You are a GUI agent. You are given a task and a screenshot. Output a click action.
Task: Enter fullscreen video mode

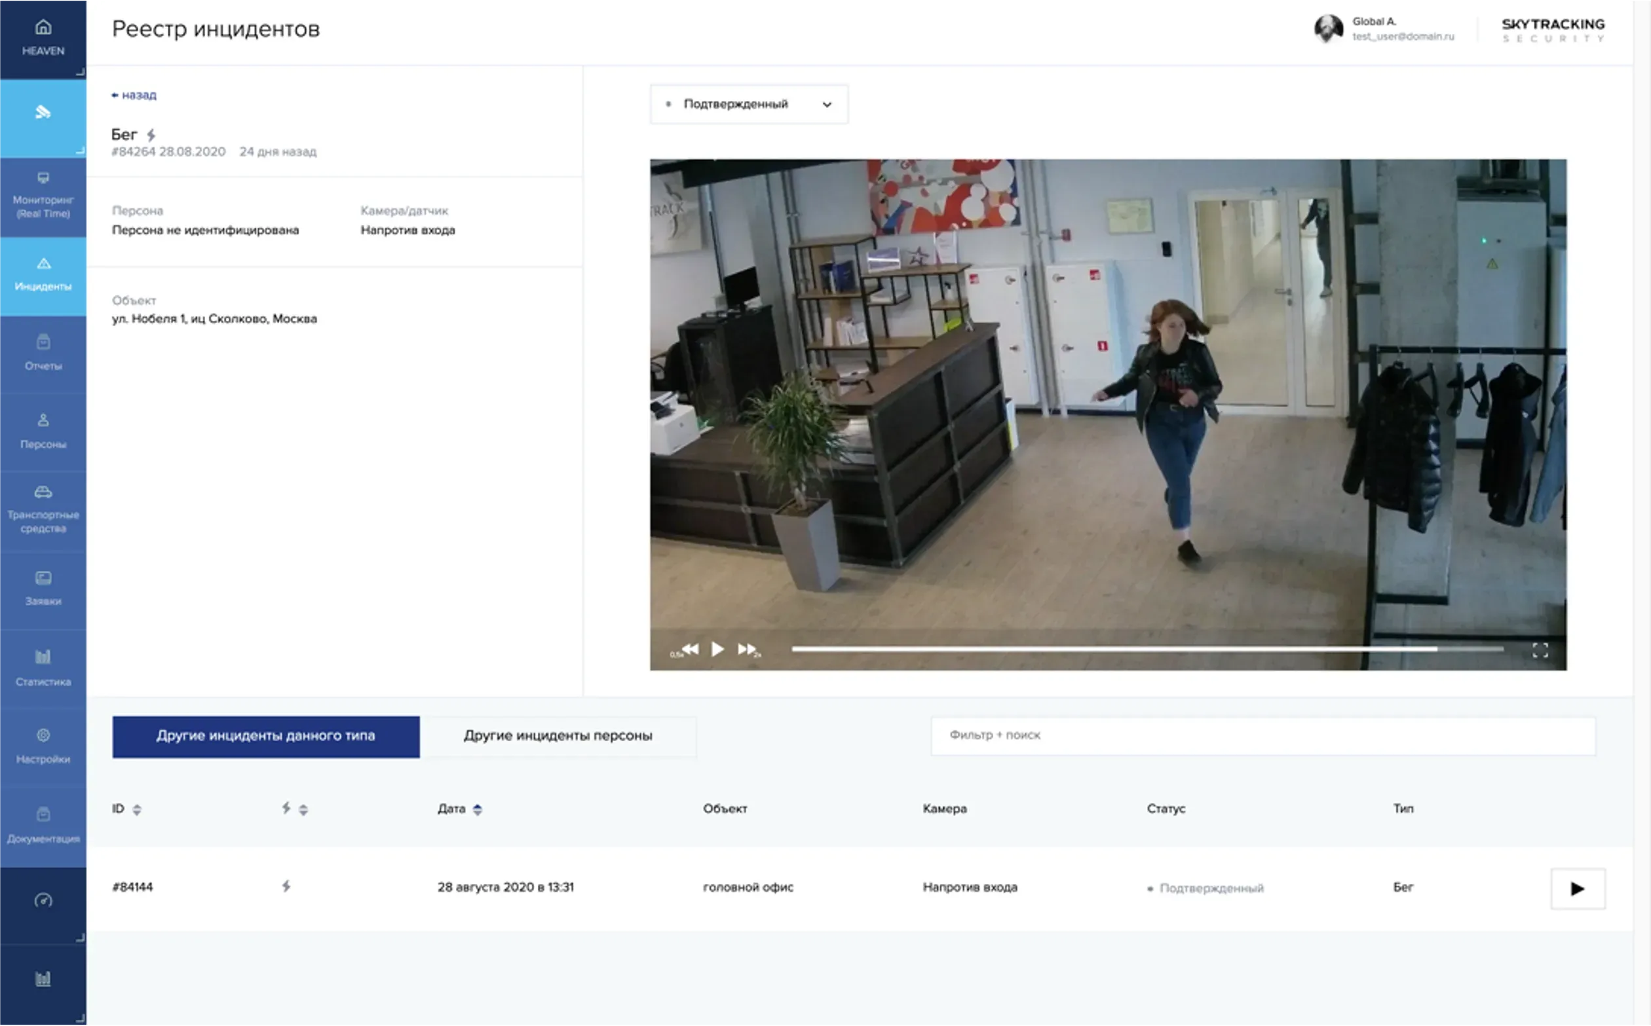click(1540, 651)
